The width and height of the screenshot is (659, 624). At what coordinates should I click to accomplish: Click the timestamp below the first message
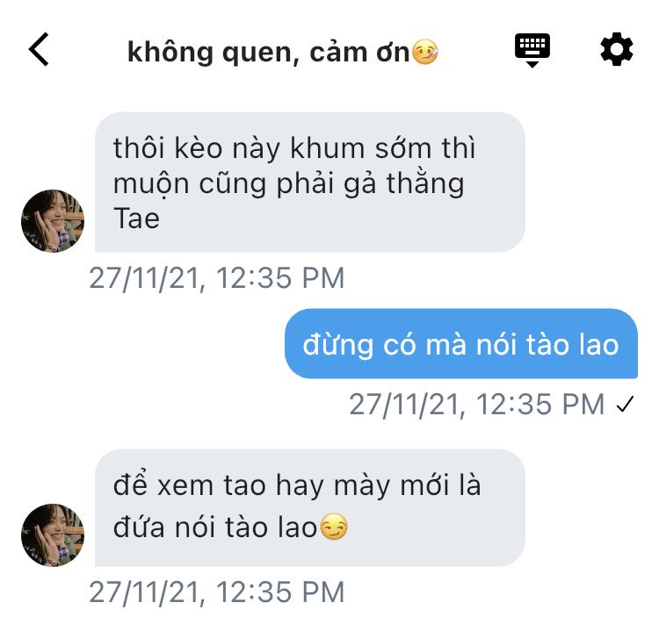[x=217, y=278]
